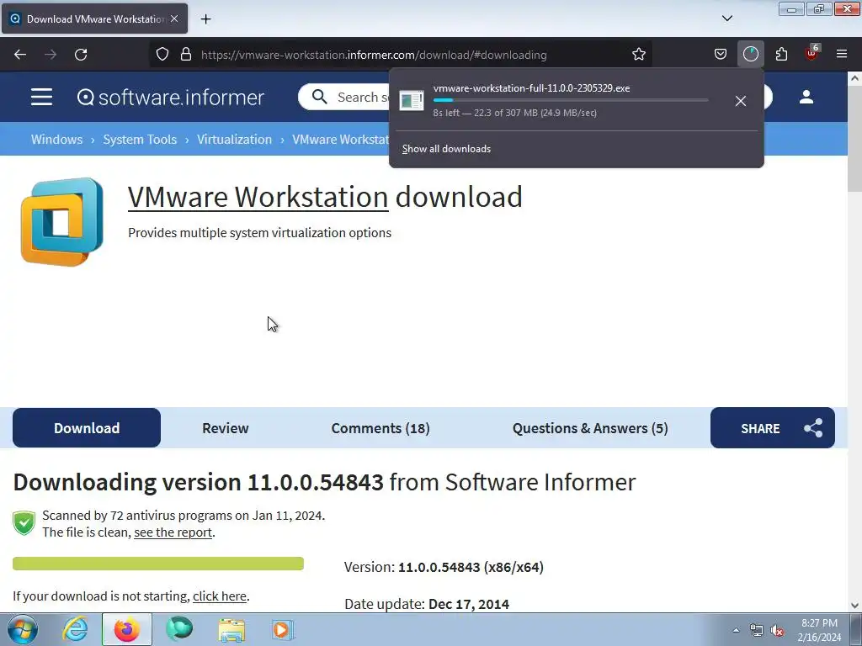Click Show all downloads

446,149
